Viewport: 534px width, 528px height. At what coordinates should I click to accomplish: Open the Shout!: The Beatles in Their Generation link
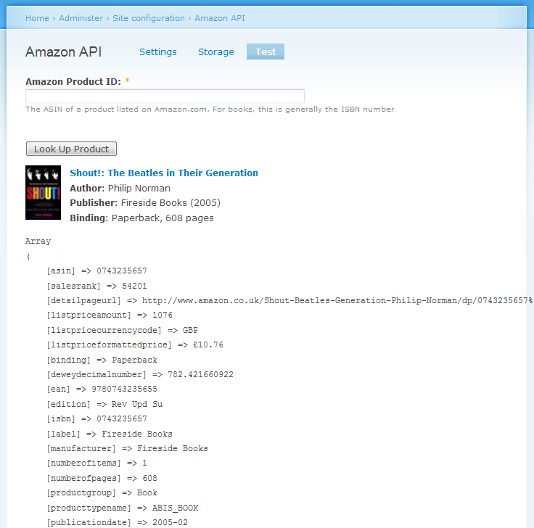click(164, 173)
